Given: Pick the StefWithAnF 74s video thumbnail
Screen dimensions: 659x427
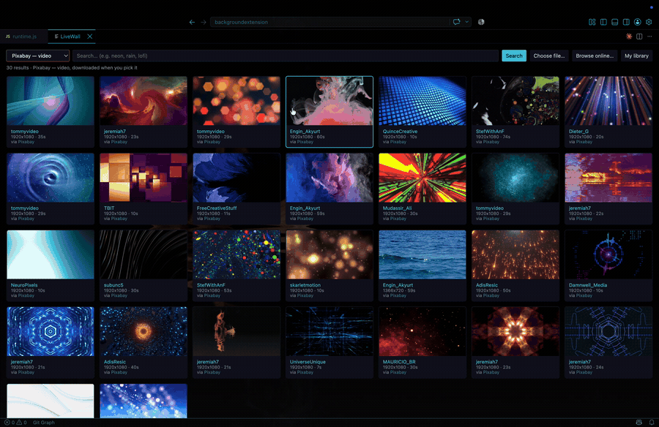Looking at the screenshot, I should 515,101.
